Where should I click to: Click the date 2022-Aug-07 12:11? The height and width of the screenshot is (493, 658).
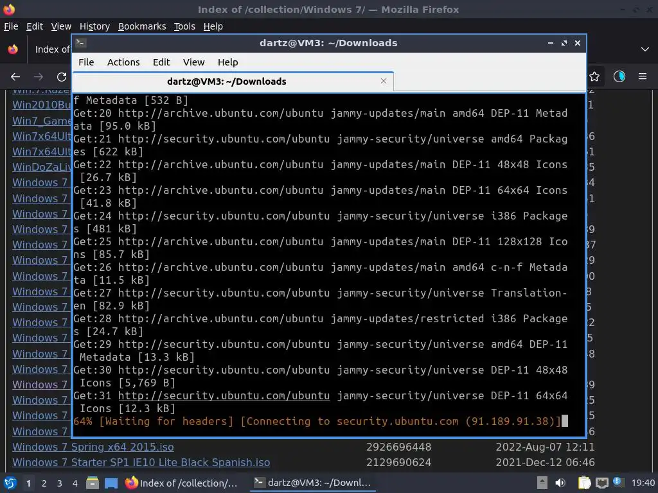[545, 447]
